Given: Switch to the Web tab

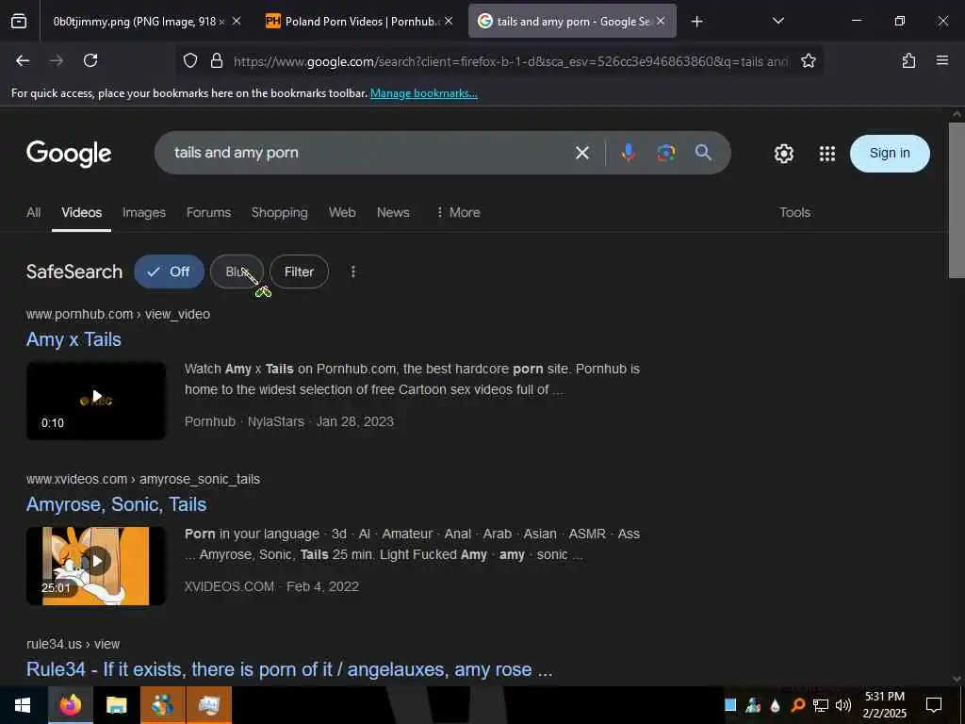Looking at the screenshot, I should point(341,212).
